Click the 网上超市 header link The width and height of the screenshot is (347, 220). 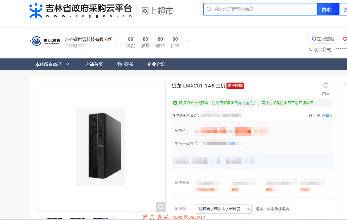157,11
